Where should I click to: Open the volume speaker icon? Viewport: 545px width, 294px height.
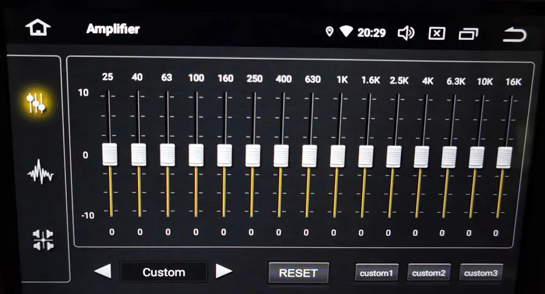coord(406,33)
